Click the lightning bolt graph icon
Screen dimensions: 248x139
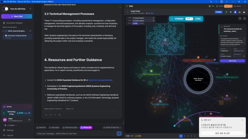coord(226,12)
